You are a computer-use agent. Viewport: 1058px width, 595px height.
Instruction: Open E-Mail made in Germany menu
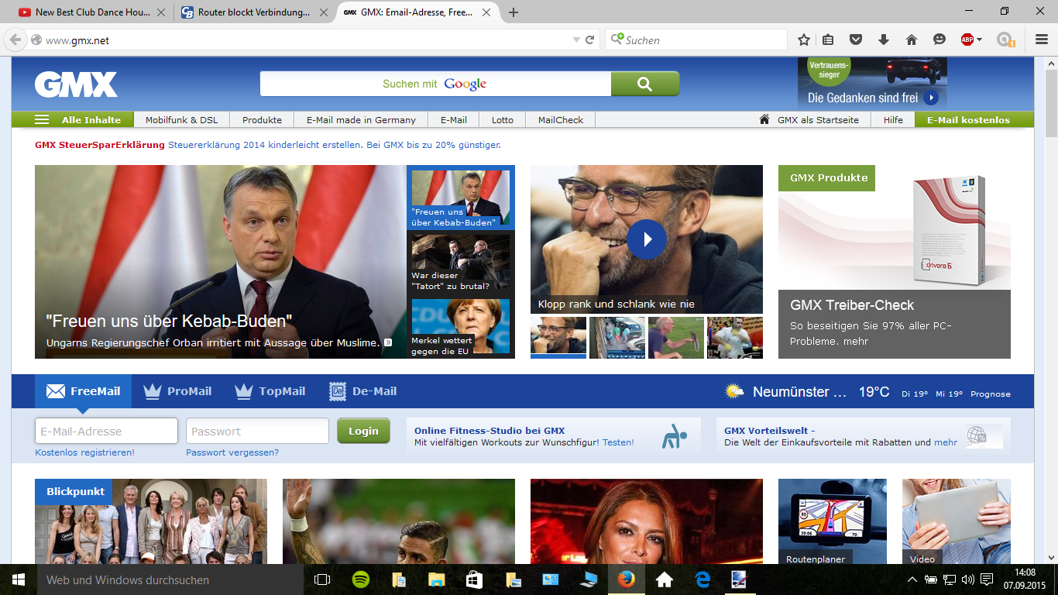pos(361,119)
